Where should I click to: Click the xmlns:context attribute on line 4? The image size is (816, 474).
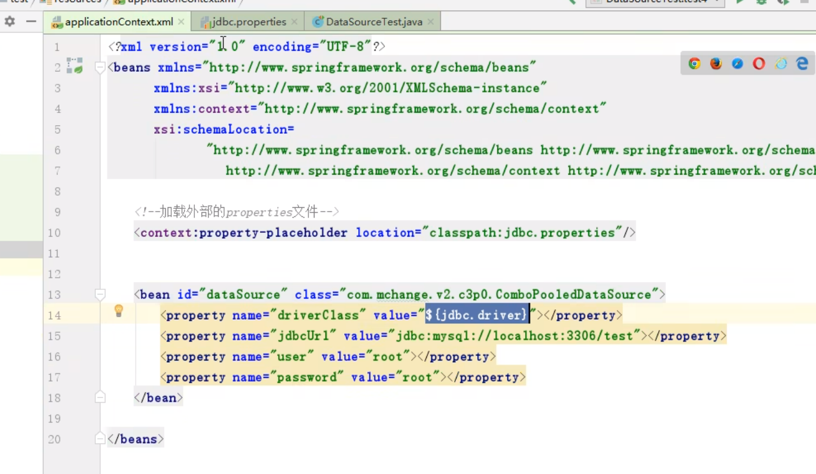(x=202, y=108)
